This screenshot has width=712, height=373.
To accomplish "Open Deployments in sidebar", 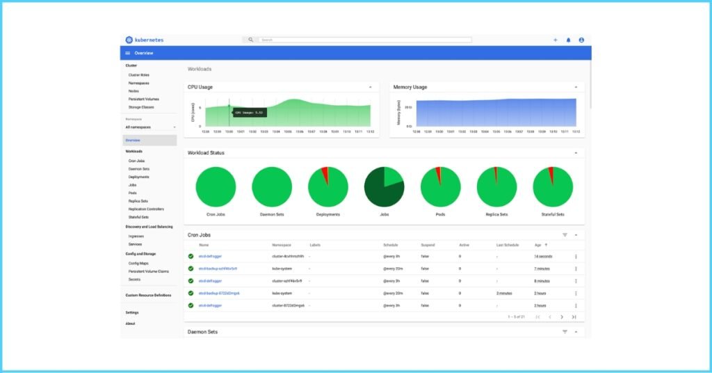I will pos(138,177).
